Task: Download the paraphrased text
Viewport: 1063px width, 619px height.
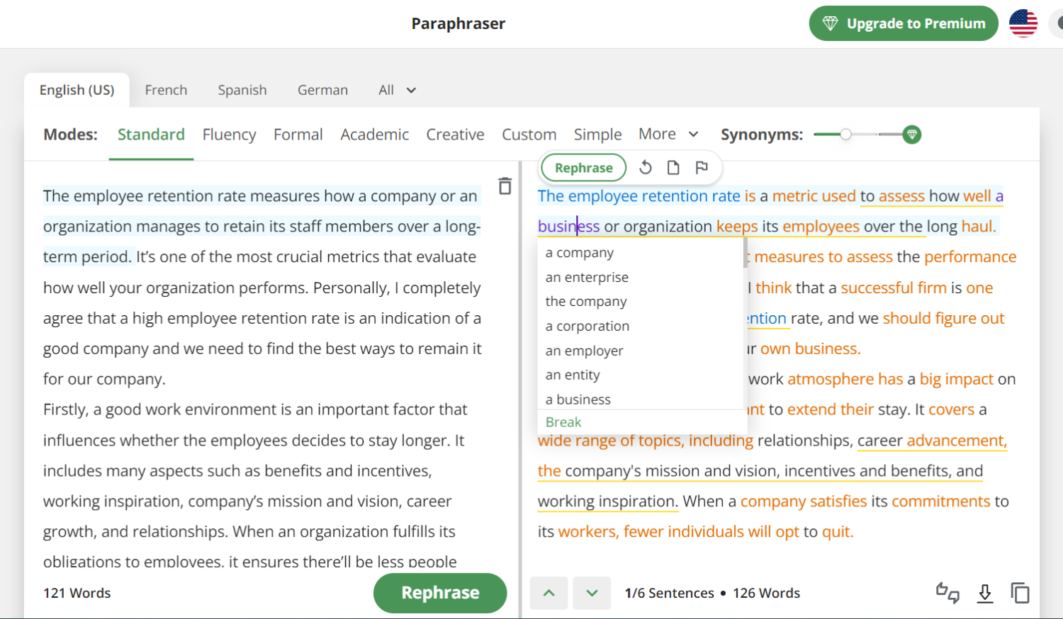Action: [984, 593]
